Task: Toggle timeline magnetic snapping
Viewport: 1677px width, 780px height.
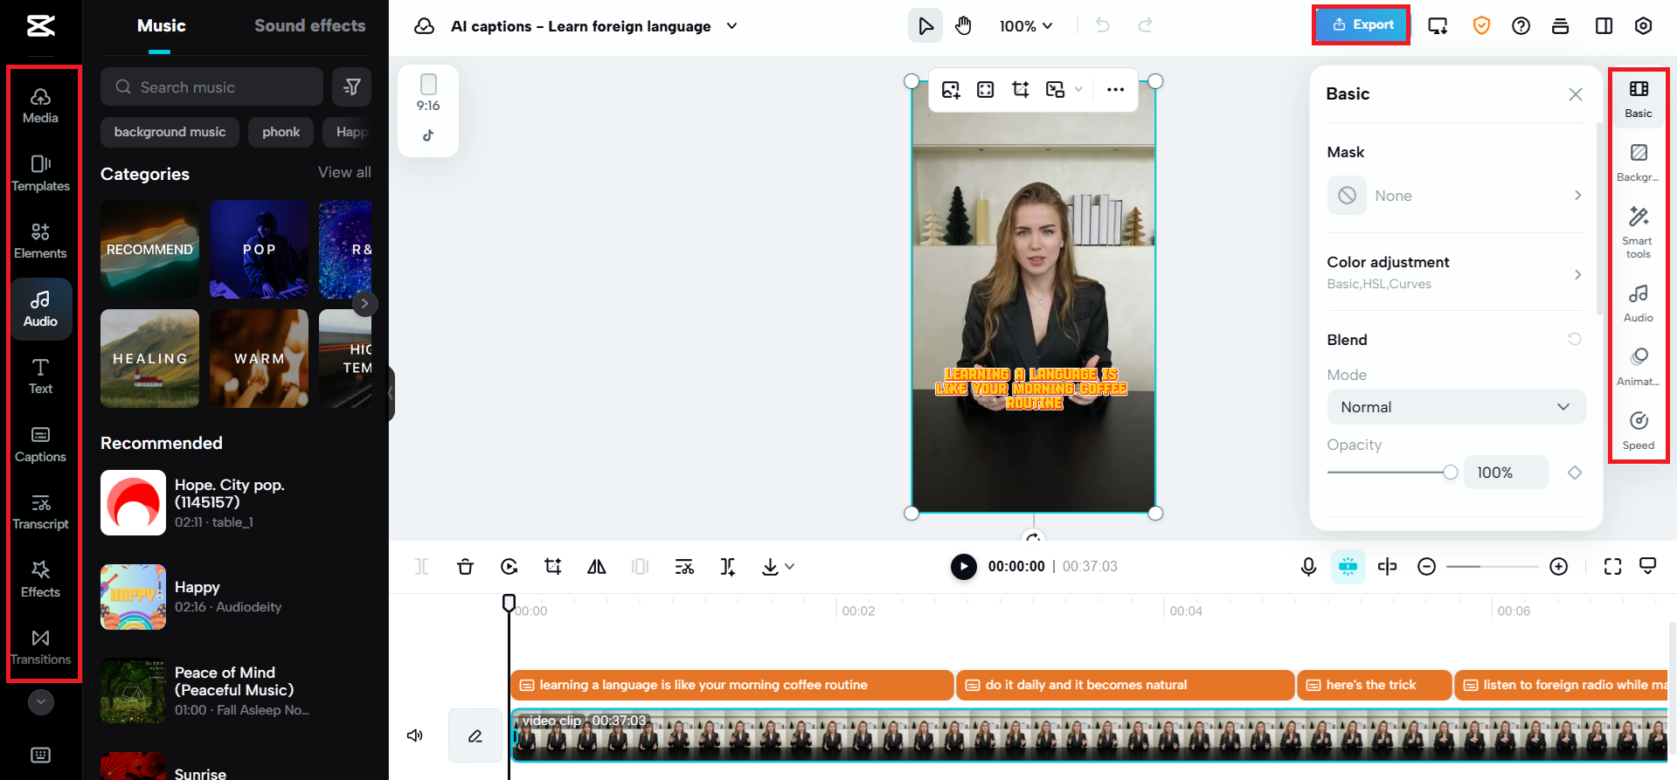Action: (1348, 567)
